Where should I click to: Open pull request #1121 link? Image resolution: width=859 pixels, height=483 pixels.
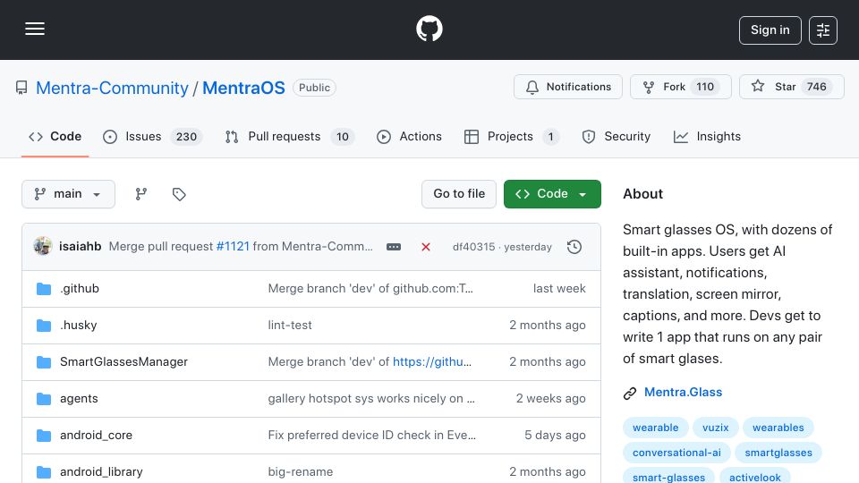(x=233, y=247)
